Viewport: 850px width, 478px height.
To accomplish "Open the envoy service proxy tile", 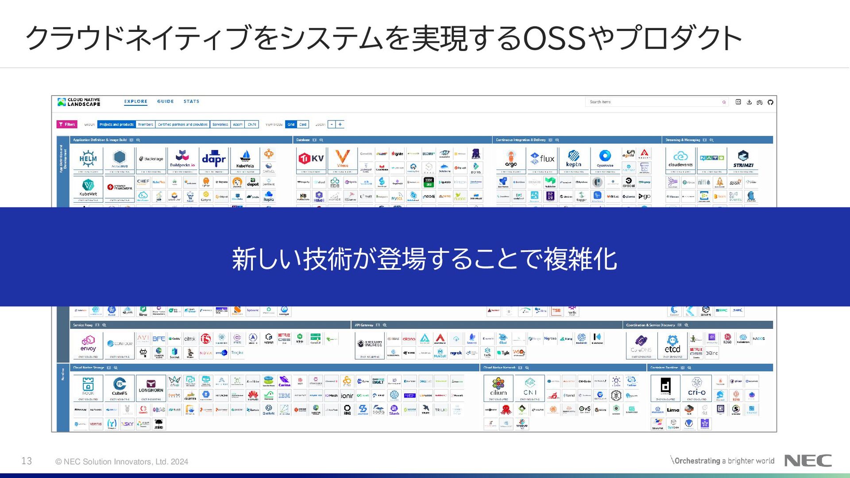I will 88,345.
